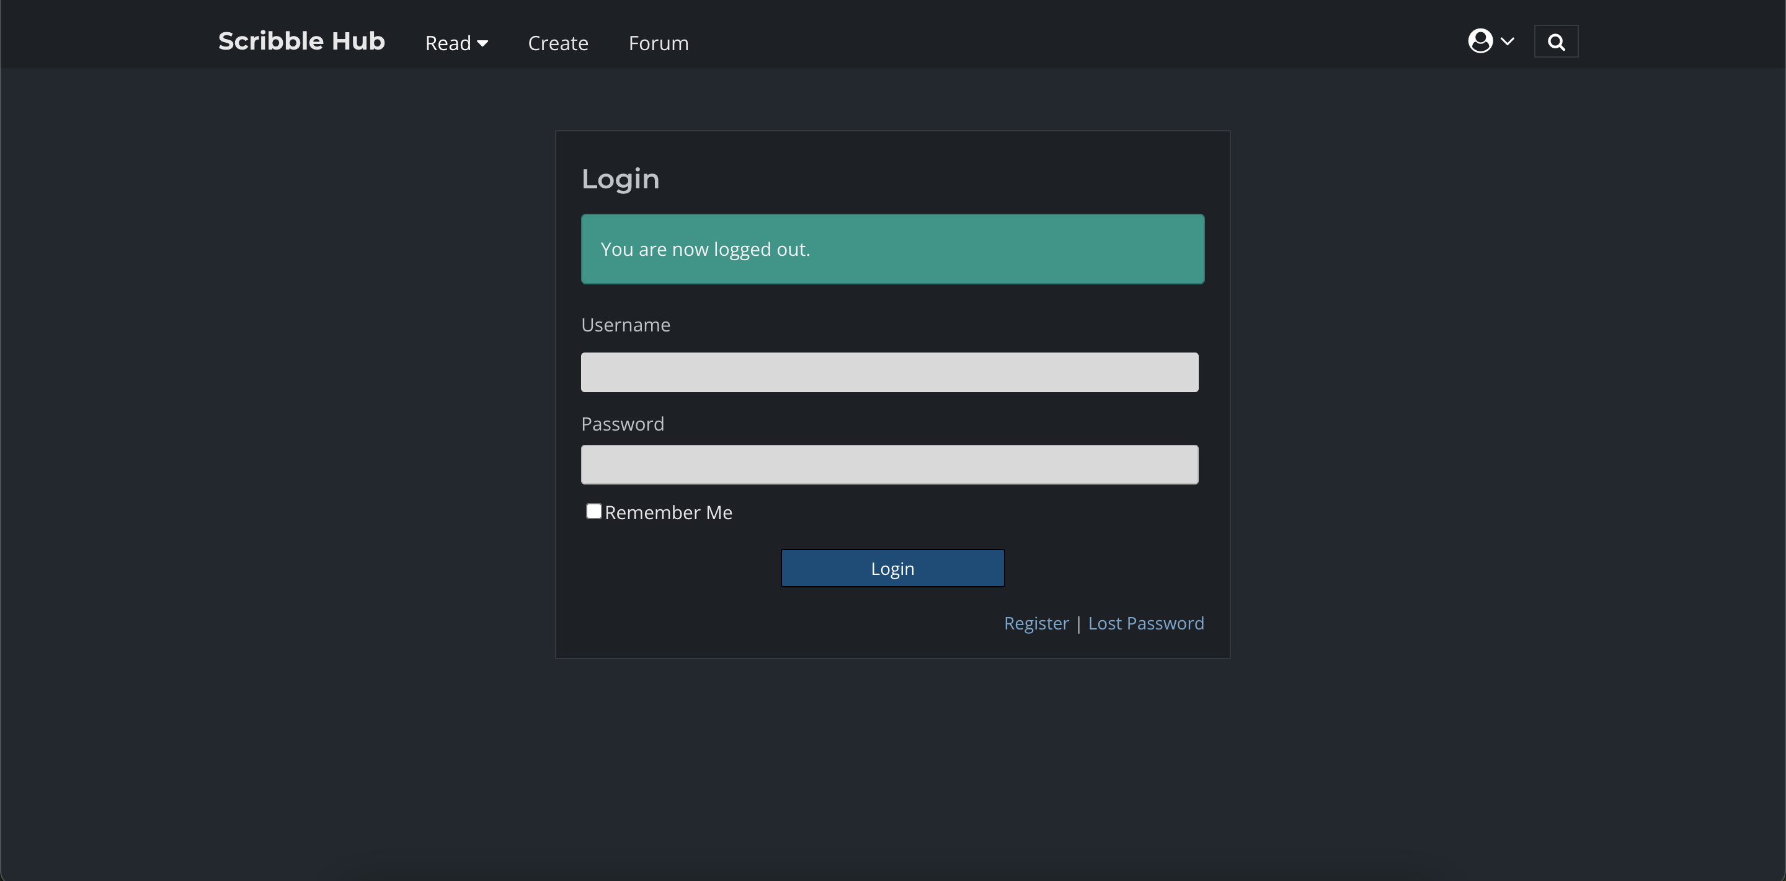
Task: Click the Scribble Hub logo
Action: [x=301, y=42]
